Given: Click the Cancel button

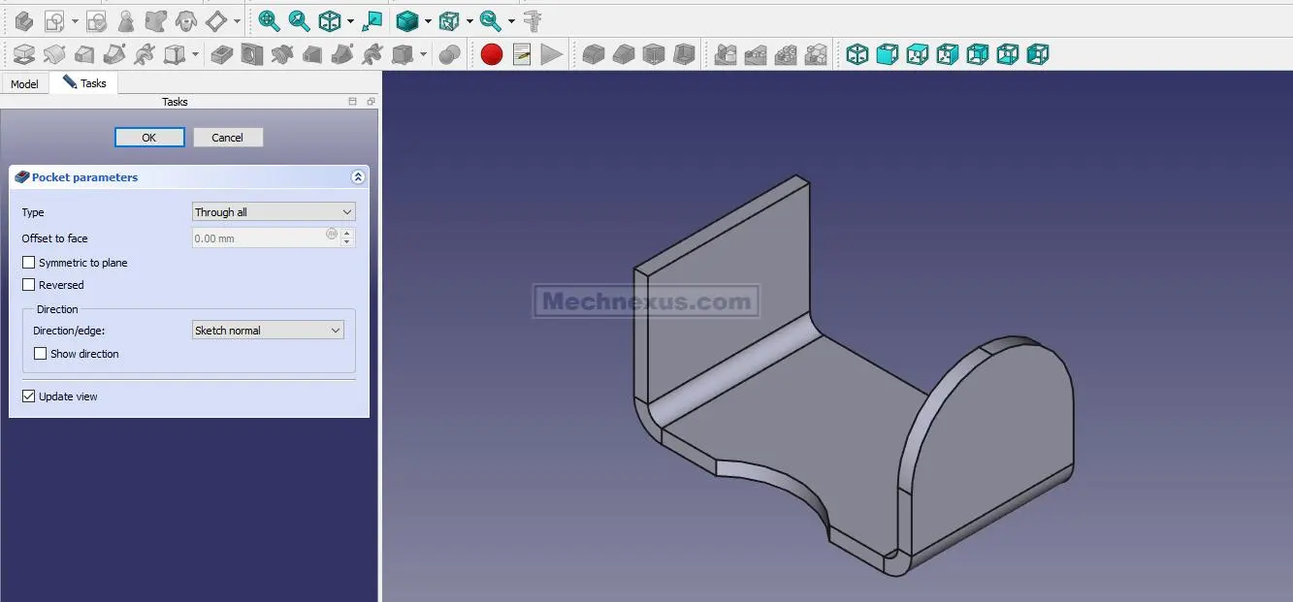Looking at the screenshot, I should (228, 138).
